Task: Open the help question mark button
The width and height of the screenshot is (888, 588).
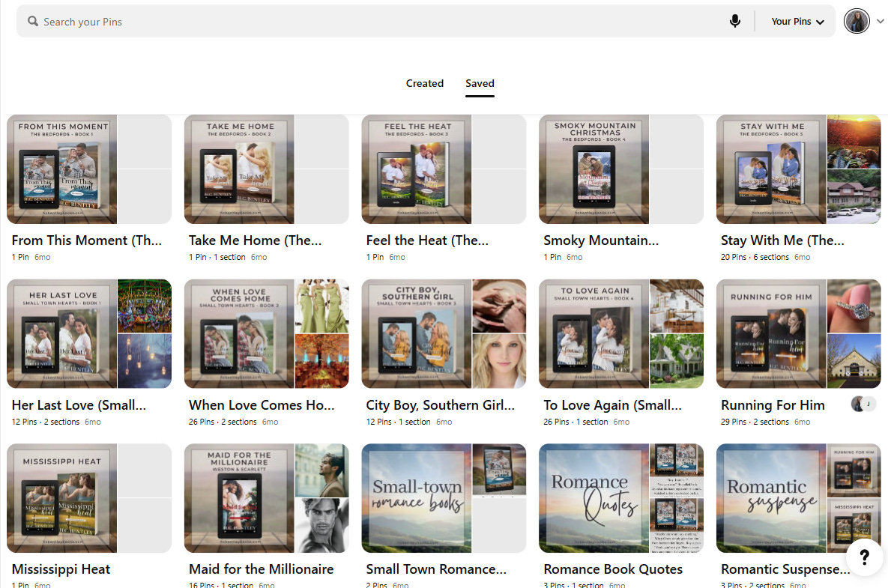Action: pyautogui.click(x=864, y=557)
